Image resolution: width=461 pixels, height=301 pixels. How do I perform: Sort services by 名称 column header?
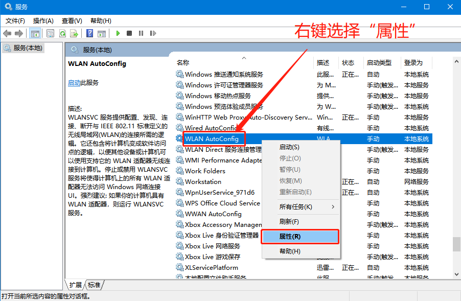183,63
